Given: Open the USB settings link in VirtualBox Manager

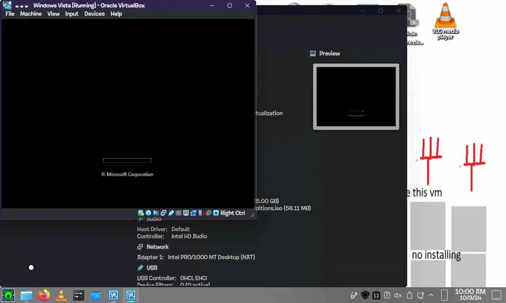Looking at the screenshot, I should pyautogui.click(x=152, y=268).
